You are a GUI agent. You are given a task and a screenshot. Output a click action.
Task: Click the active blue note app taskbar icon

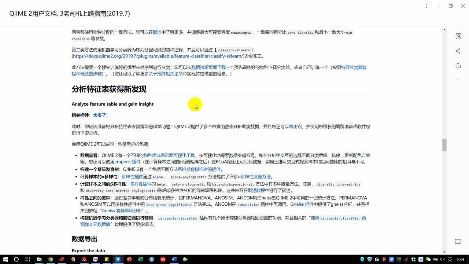tap(118, 259)
